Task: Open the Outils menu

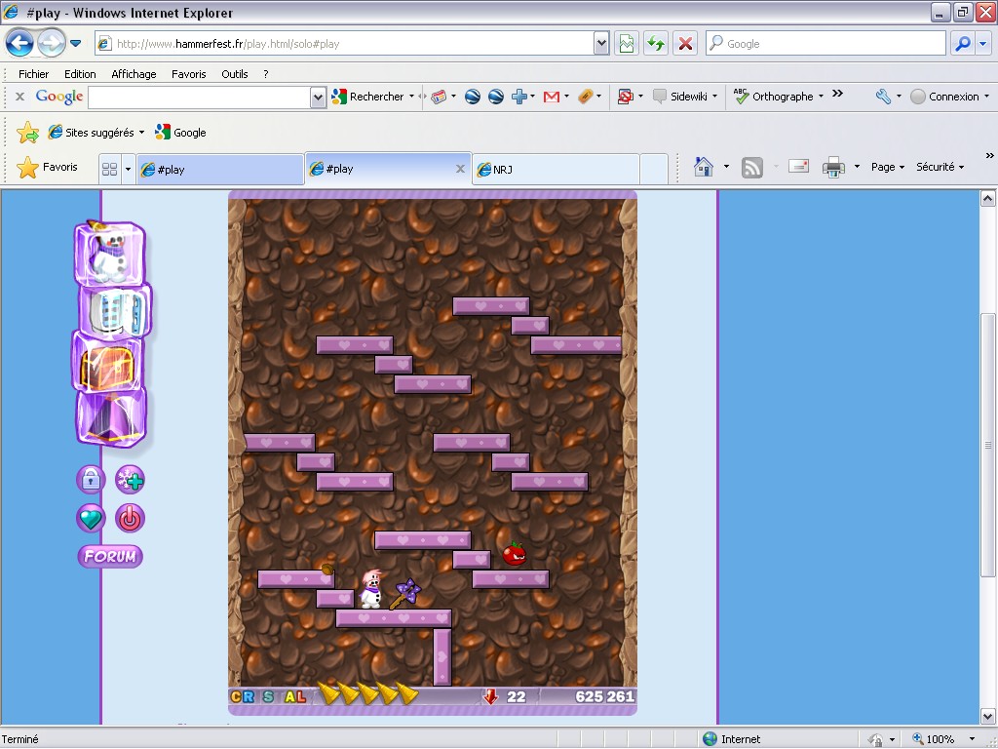Action: pyautogui.click(x=234, y=74)
